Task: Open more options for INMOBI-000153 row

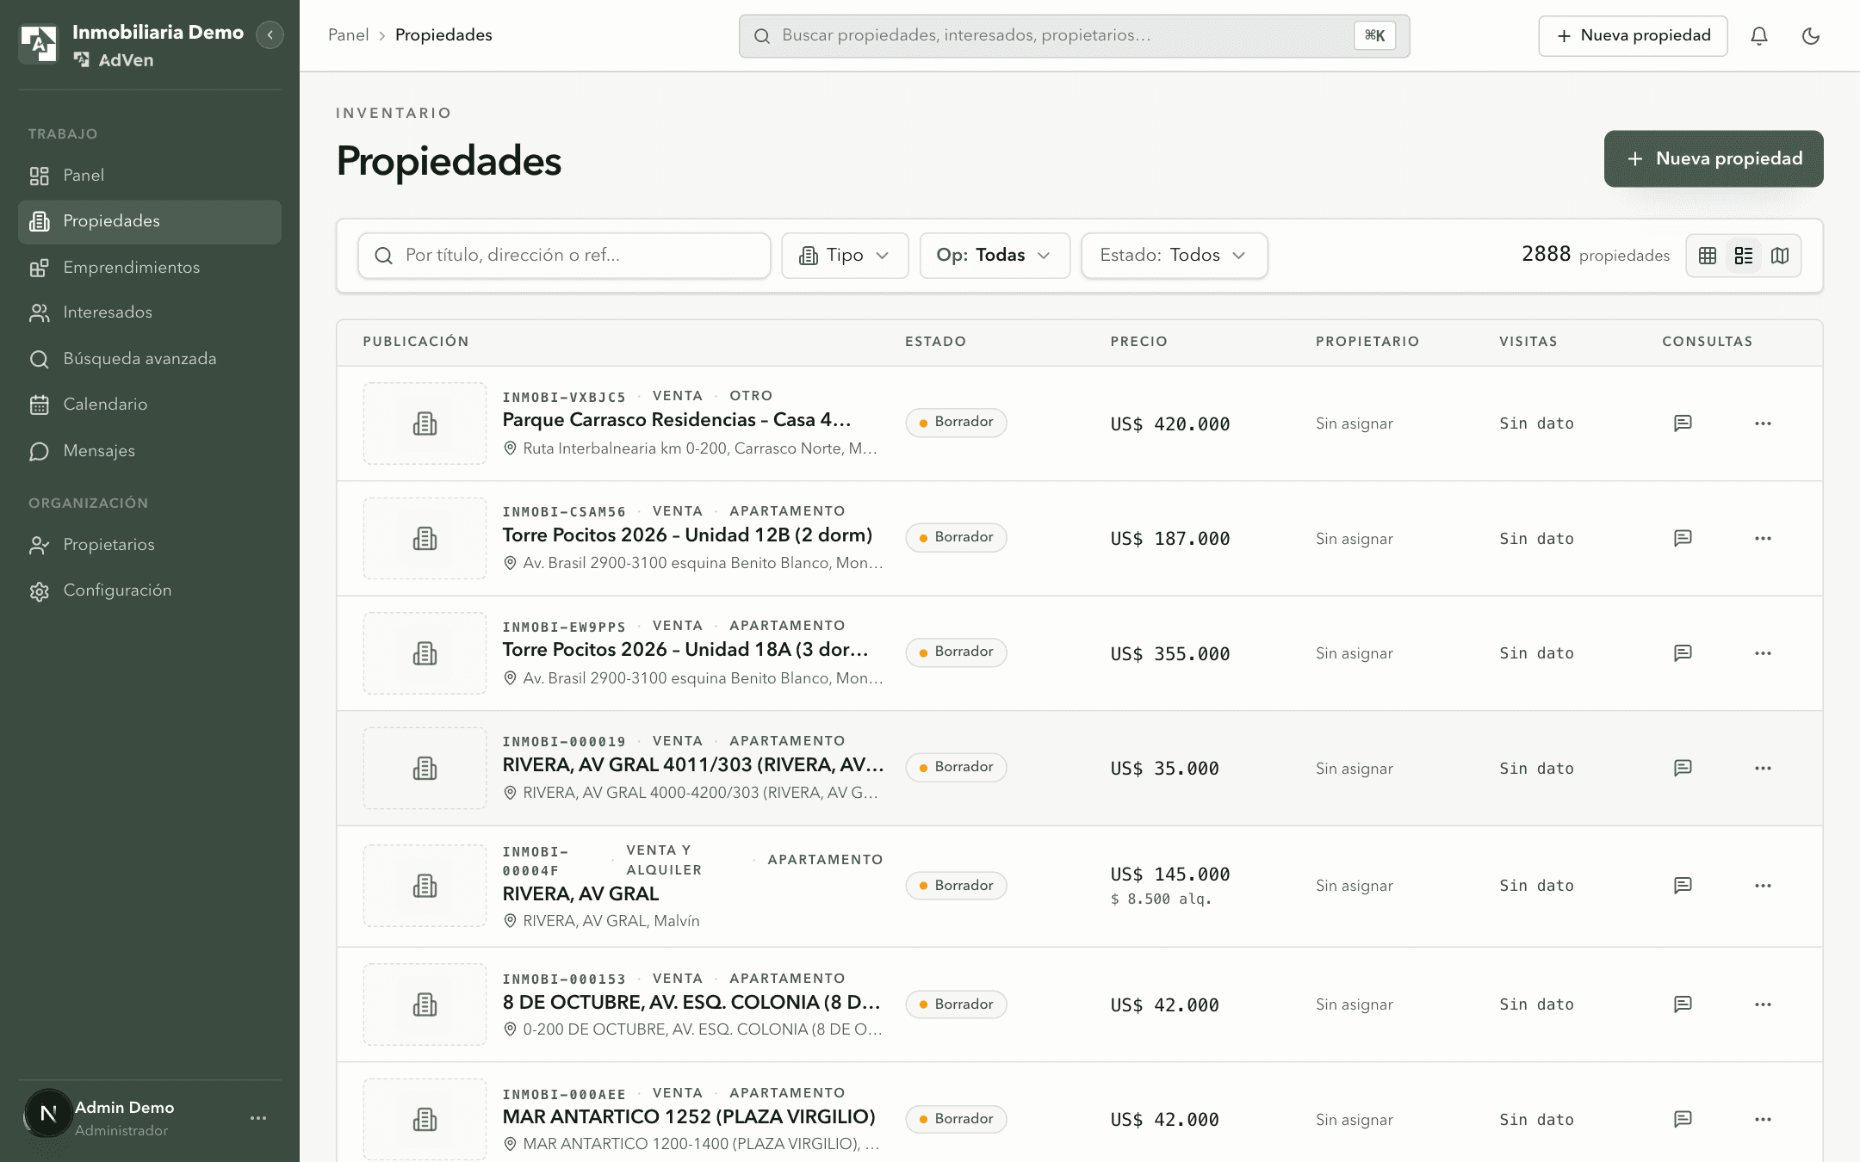Action: pyautogui.click(x=1763, y=1004)
